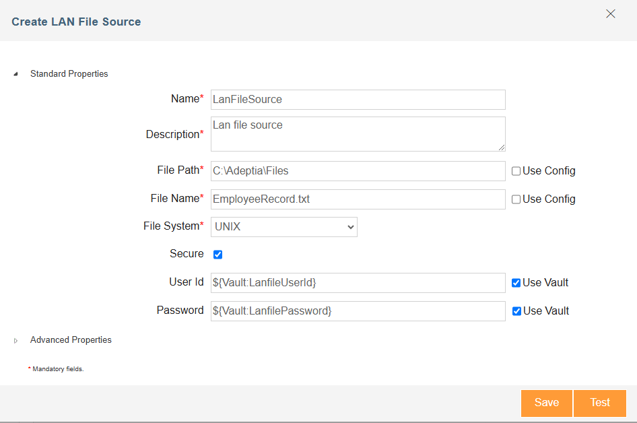Screen dimensions: 637x423
Task: Click the Standard Properties section header
Action: tap(69, 74)
